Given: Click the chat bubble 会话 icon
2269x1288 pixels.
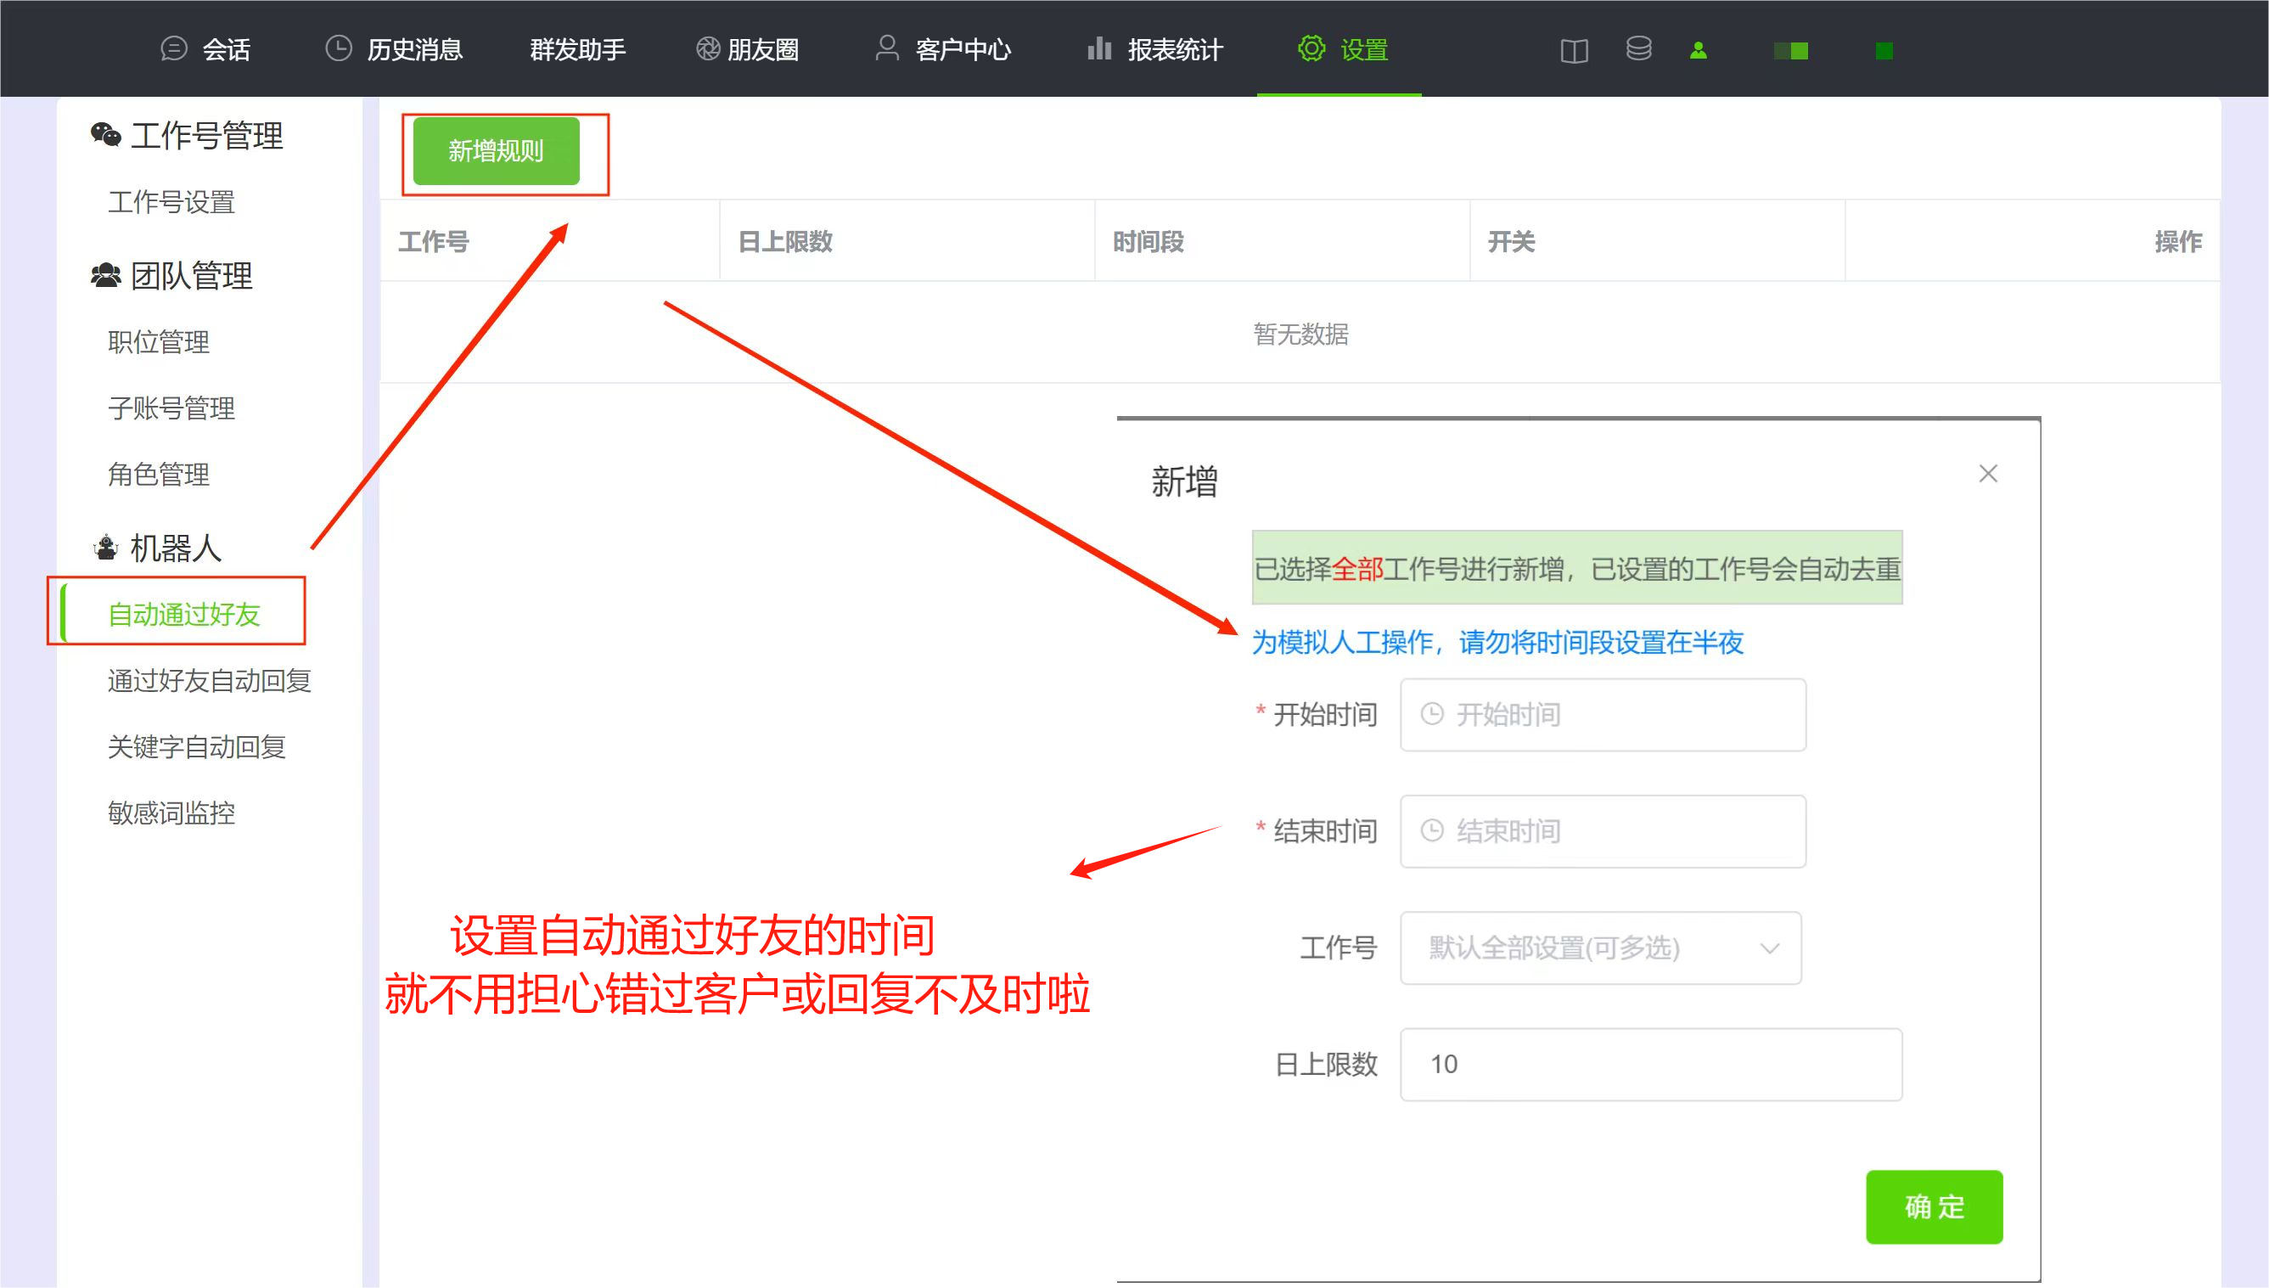Looking at the screenshot, I should click(173, 48).
